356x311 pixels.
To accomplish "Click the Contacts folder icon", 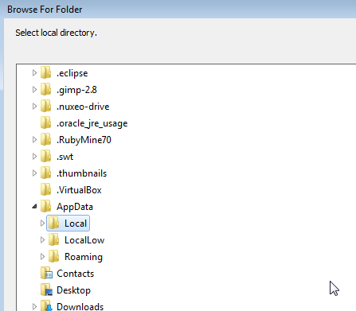I will 46,273.
